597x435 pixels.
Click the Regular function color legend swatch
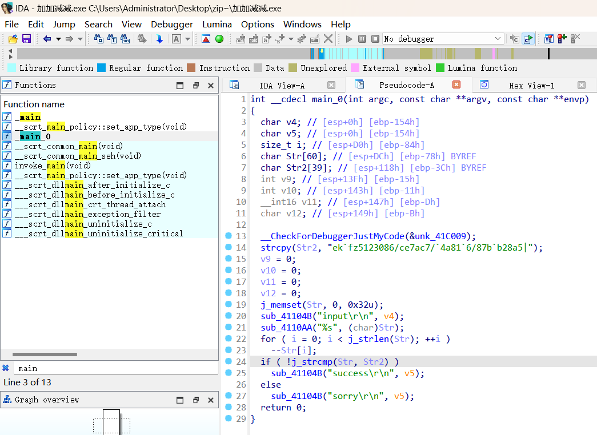pos(101,68)
